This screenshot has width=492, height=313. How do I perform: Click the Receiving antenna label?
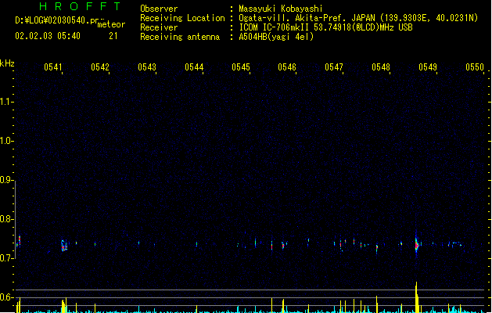[180, 37]
